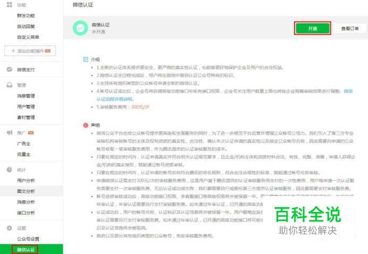Click the green 开通 button

[x=312, y=28]
